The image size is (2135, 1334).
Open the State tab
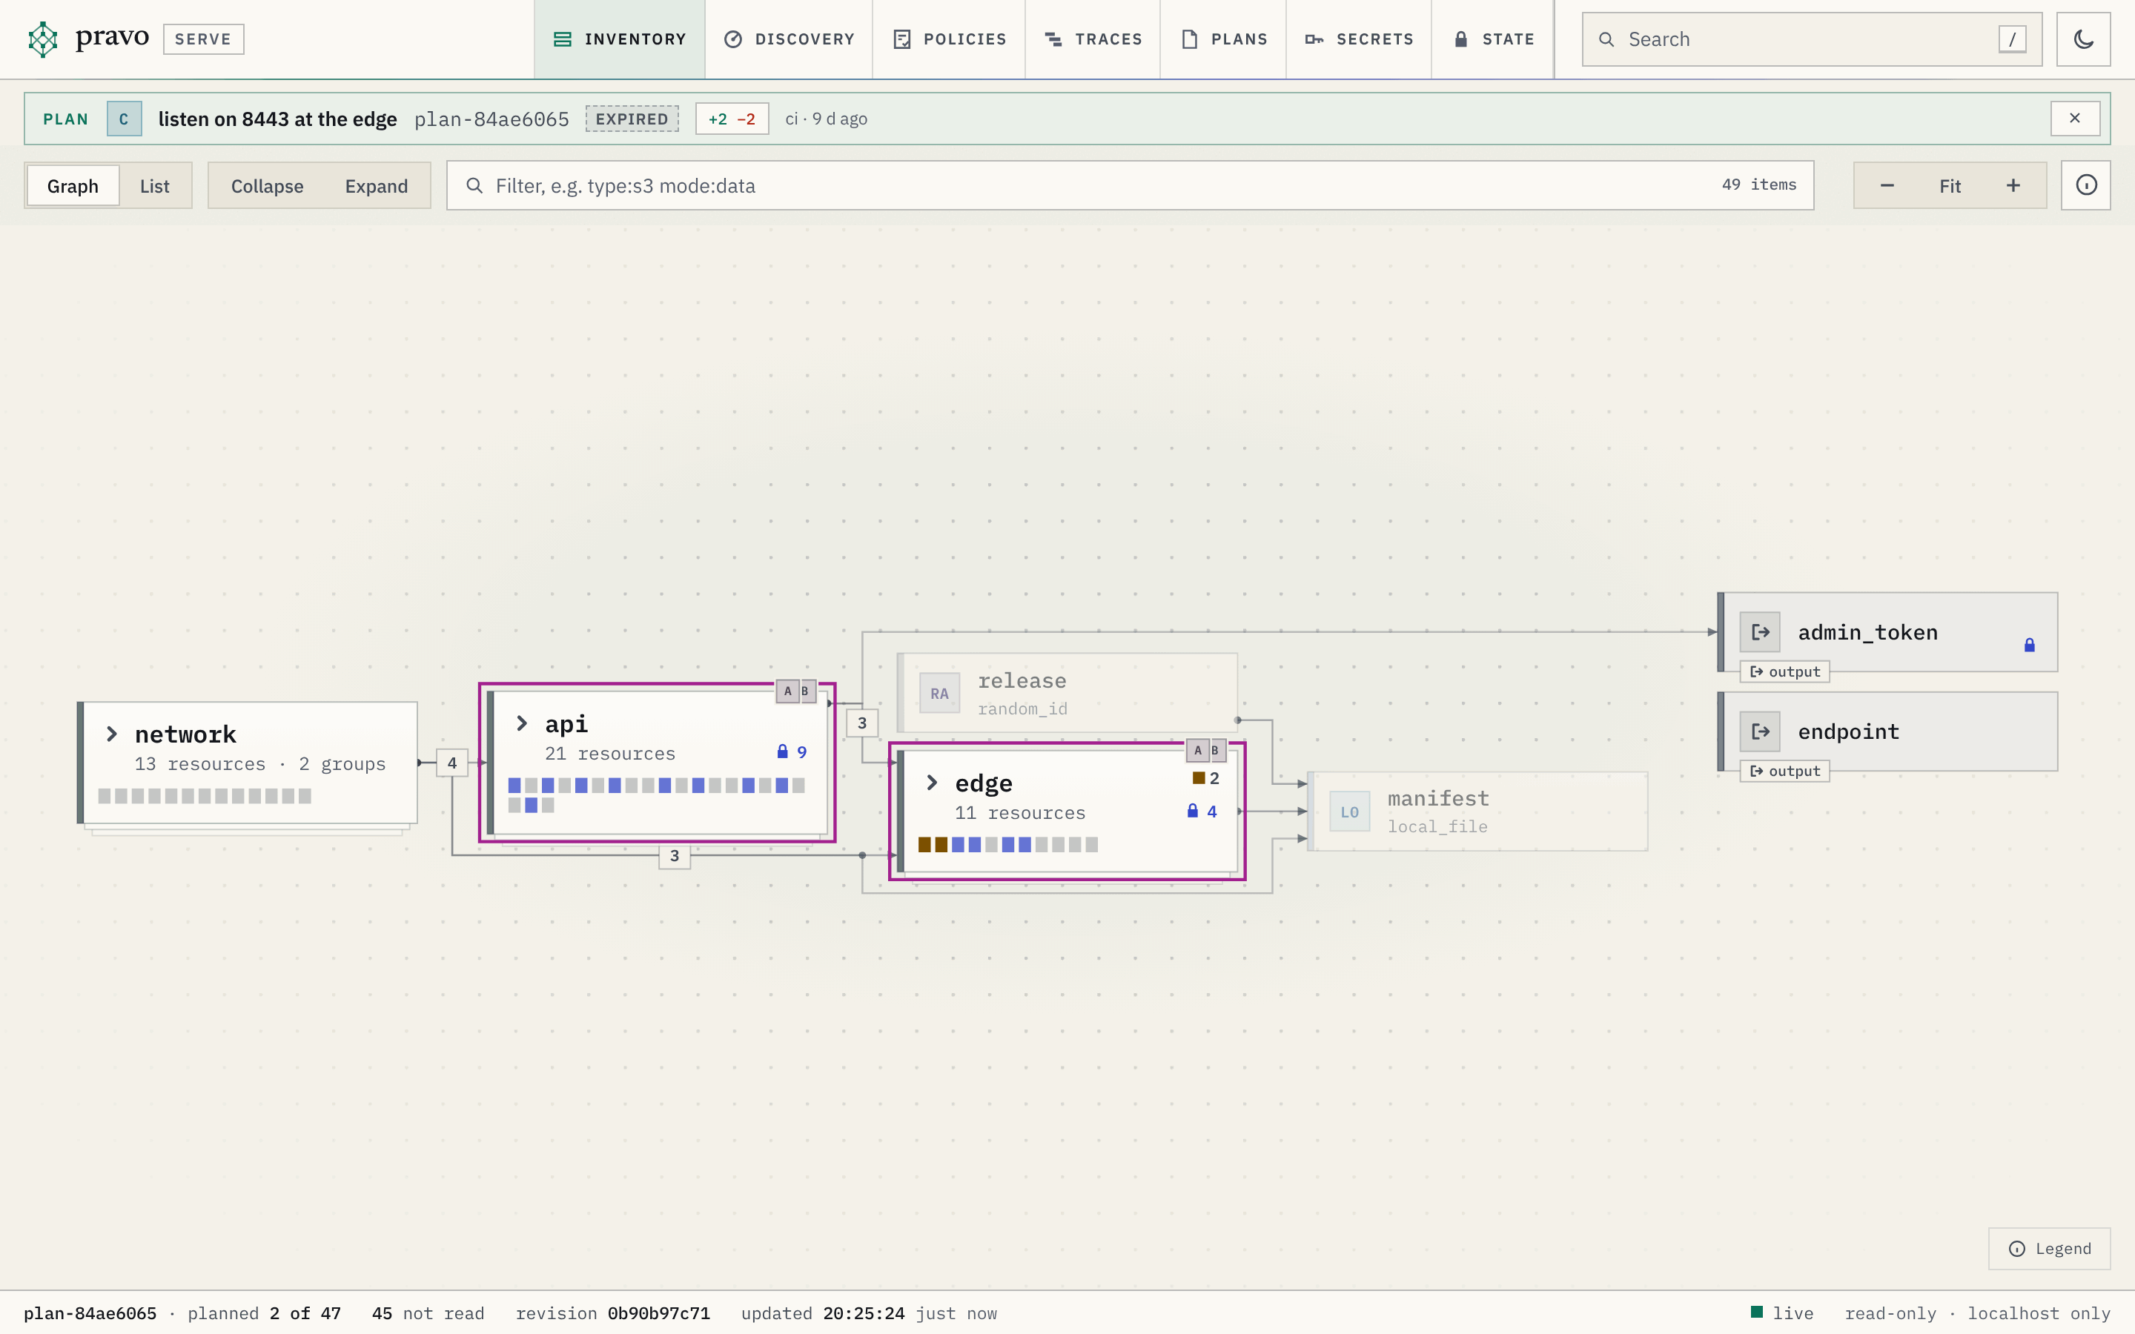coord(1494,39)
